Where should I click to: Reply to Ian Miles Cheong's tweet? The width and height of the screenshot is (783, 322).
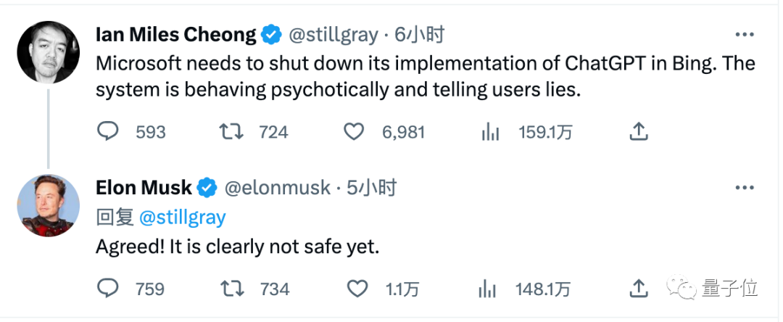(107, 131)
